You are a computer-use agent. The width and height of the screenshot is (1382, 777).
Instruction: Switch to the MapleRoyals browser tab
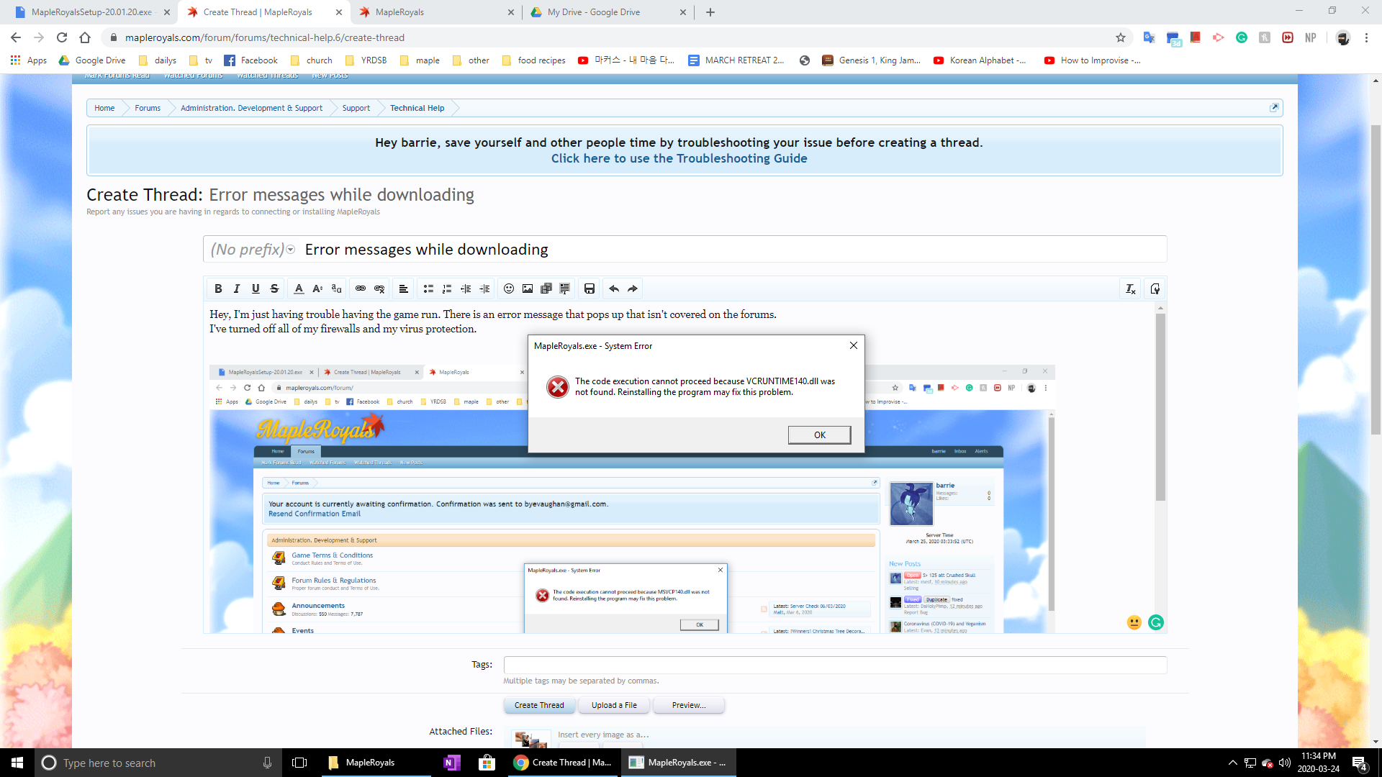(x=435, y=12)
